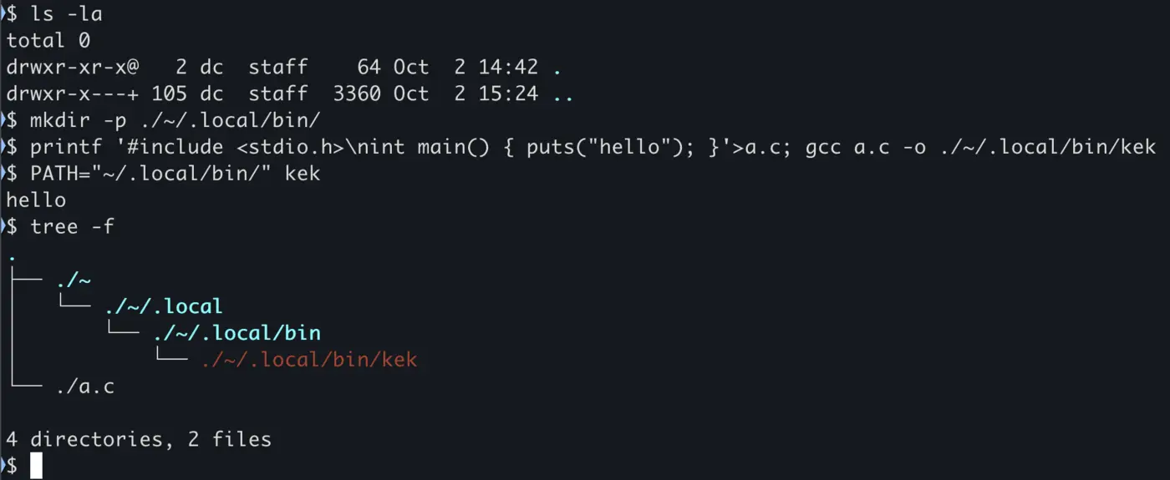Image resolution: width=1170 pixels, height=480 pixels.
Task: Click the 'tree -f' command
Action: [72, 227]
